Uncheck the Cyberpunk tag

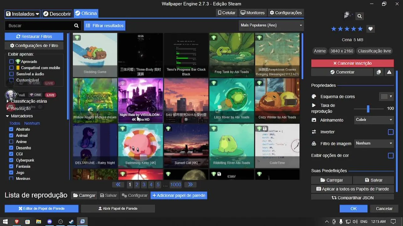(x=11, y=160)
